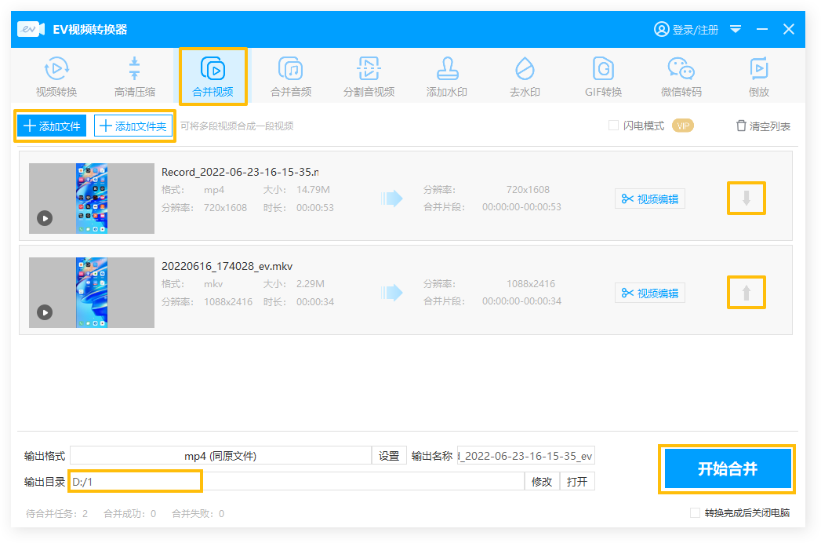
Task: Open the 添加水印 add watermark tool
Action: [x=447, y=77]
